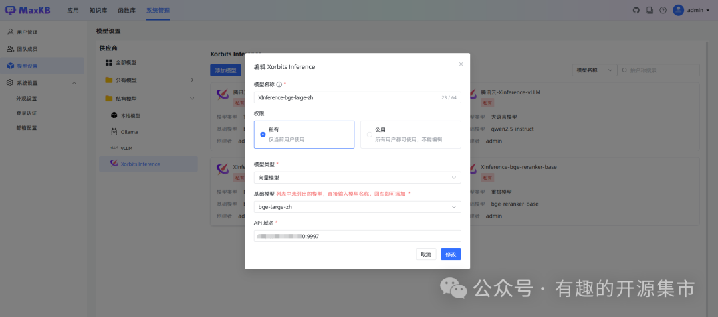Switch to the 系统管理 top tab
The image size is (718, 317).
coord(158,10)
